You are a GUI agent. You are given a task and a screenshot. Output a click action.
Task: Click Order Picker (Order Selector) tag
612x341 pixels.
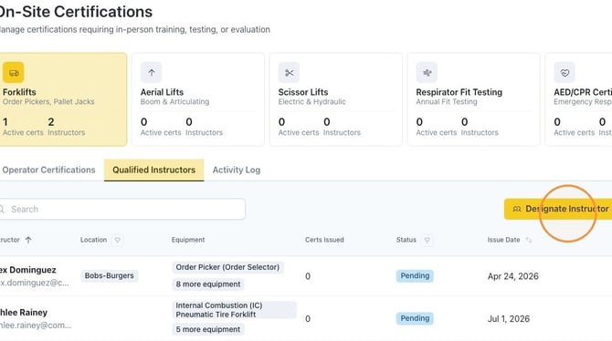(227, 267)
